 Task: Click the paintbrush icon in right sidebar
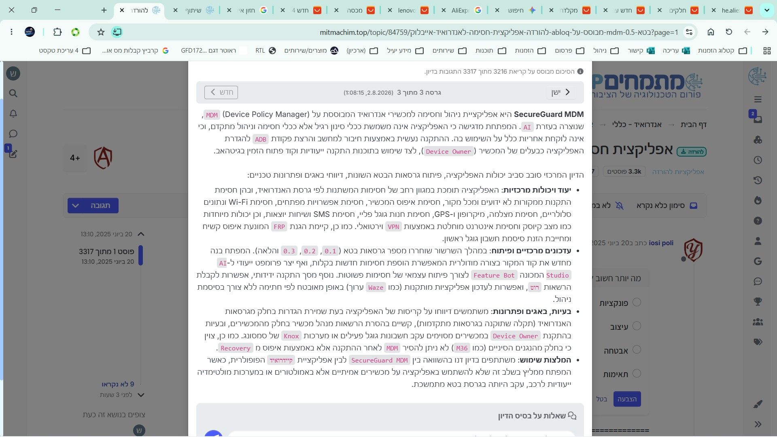(x=758, y=404)
